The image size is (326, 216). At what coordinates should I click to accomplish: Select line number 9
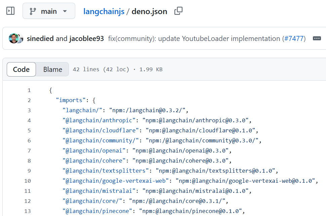click(x=29, y=171)
